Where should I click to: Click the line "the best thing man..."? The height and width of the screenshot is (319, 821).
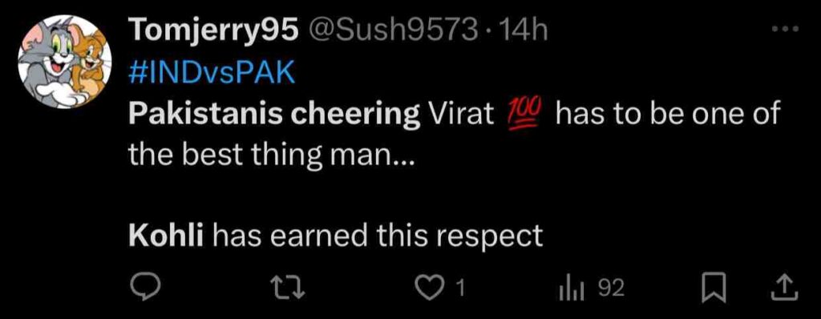click(x=272, y=155)
